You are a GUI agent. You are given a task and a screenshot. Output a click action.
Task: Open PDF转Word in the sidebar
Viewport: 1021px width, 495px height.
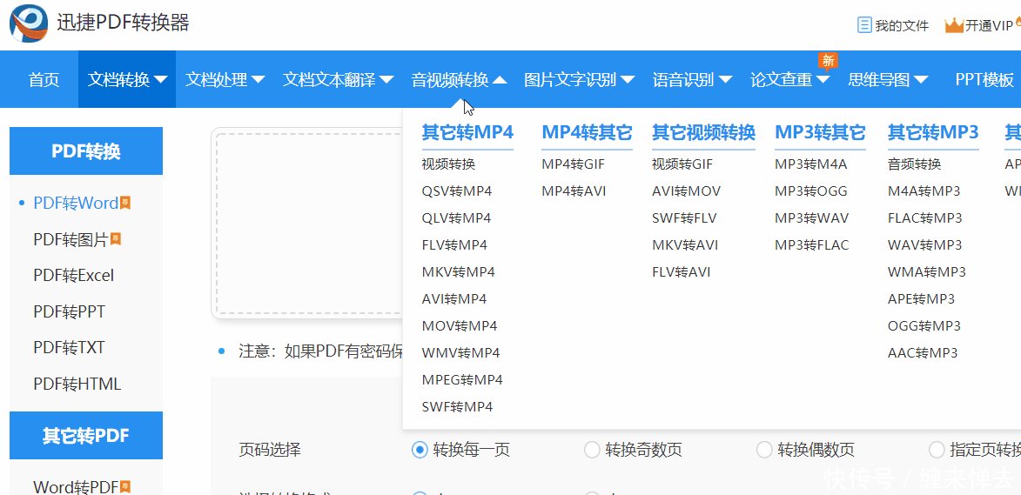coord(76,203)
